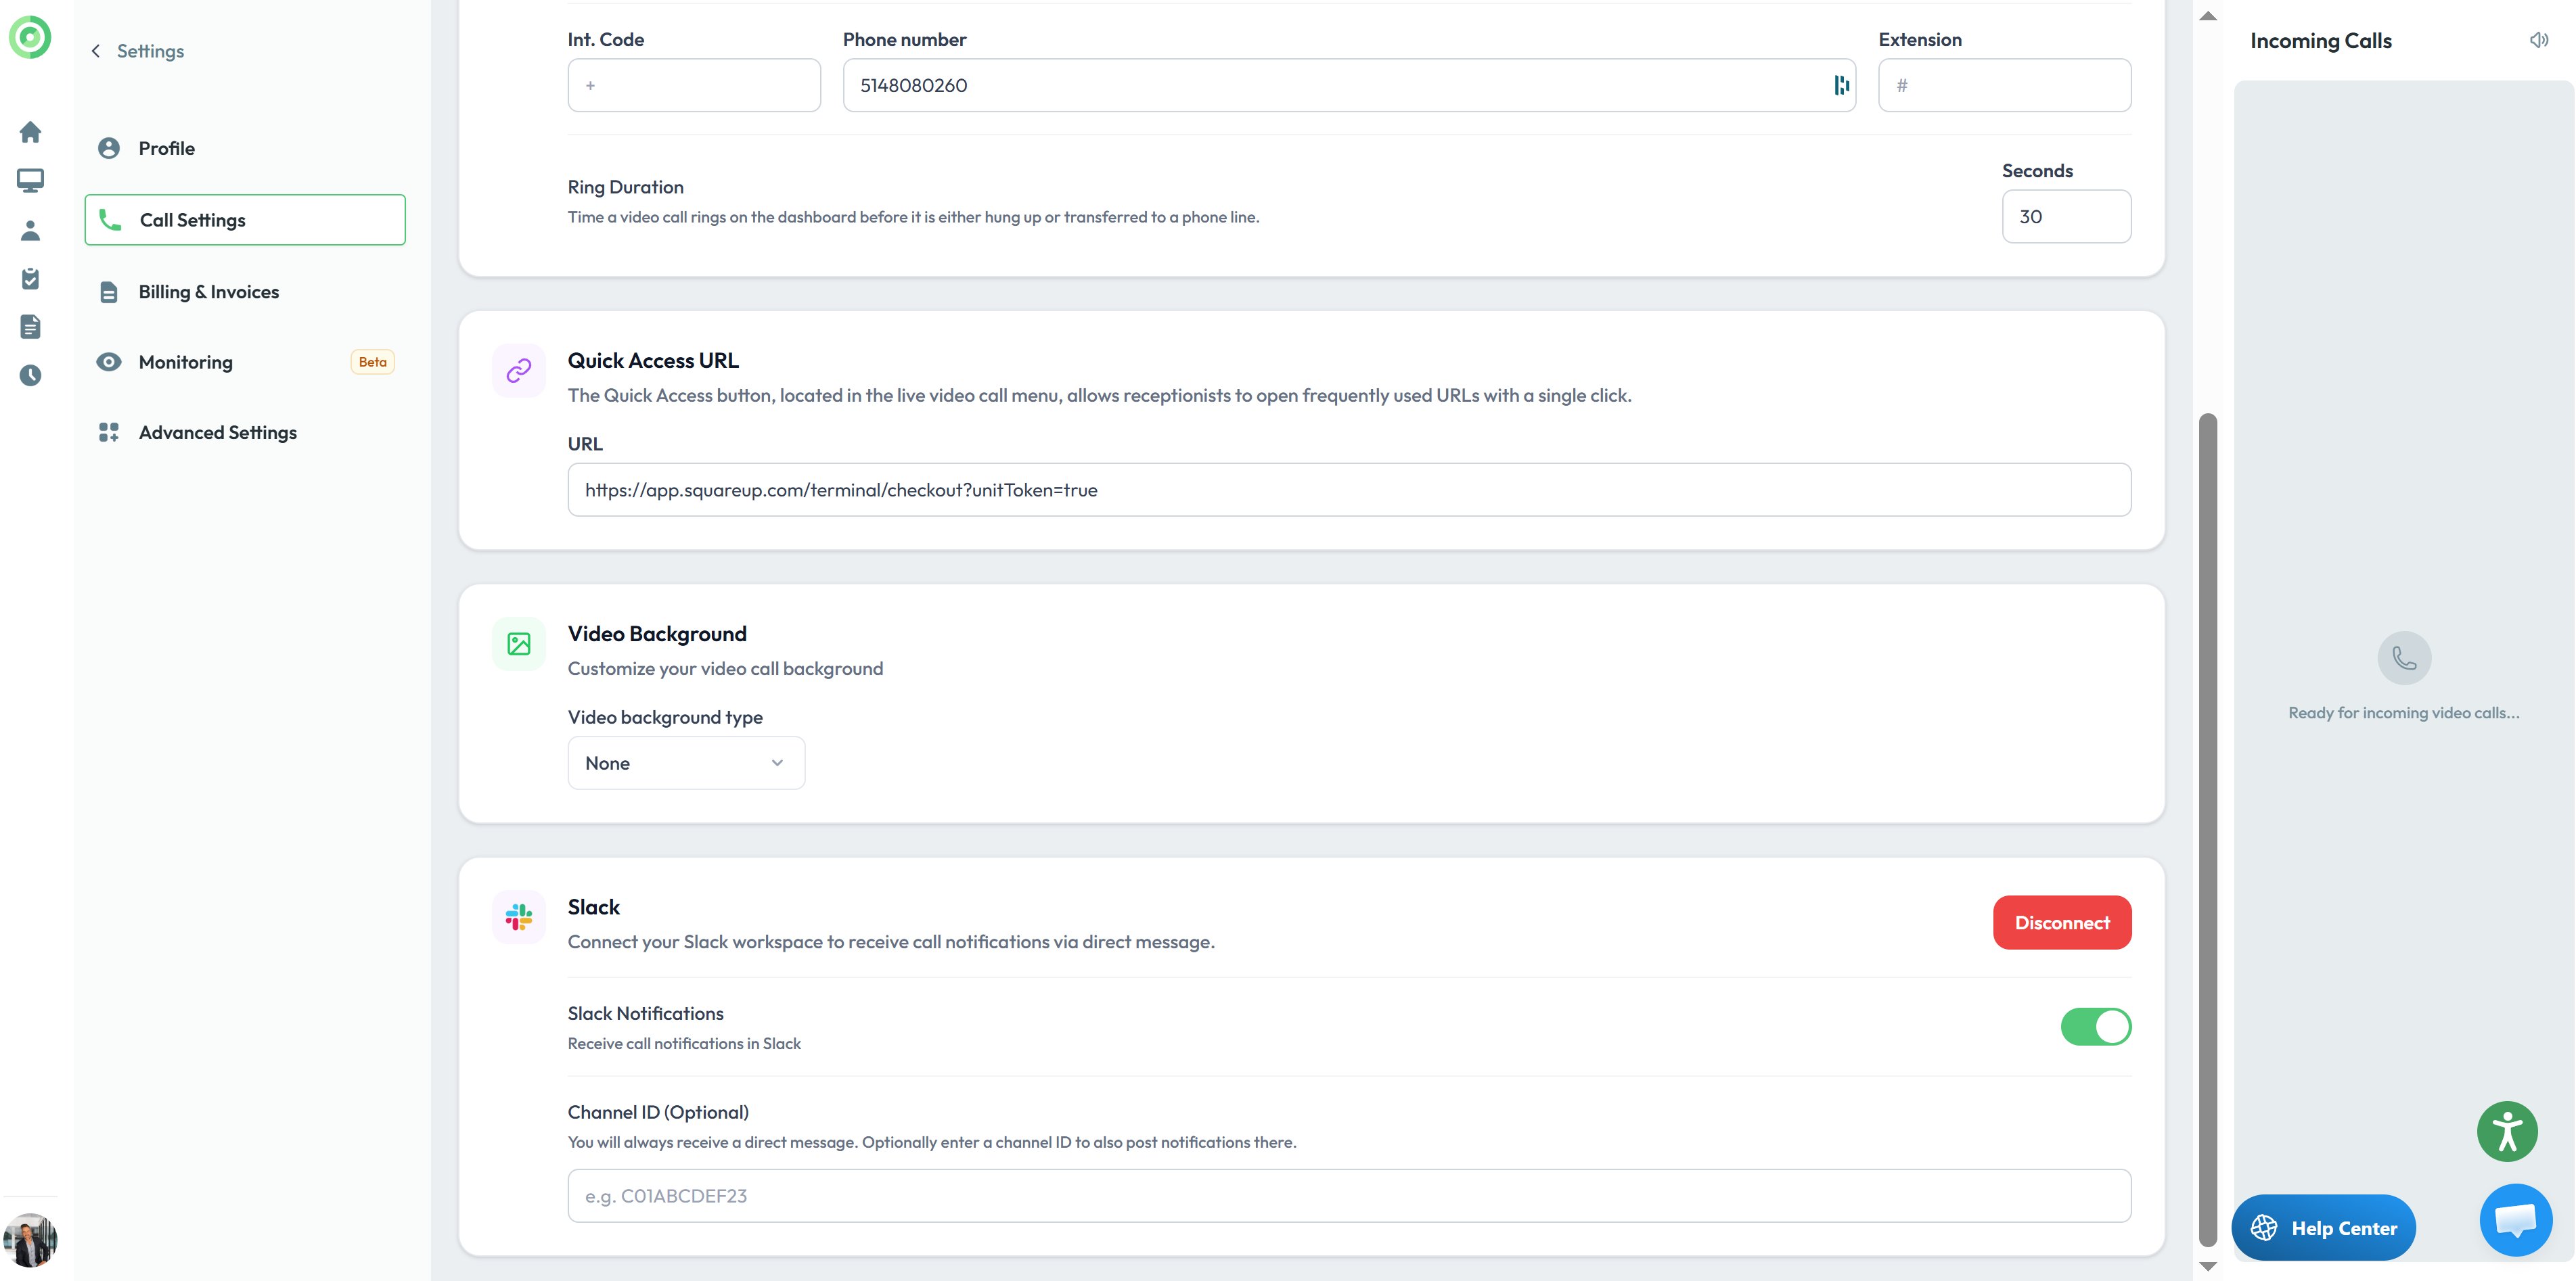Expand the Video background type dropdown
The height and width of the screenshot is (1281, 2576).
click(686, 762)
